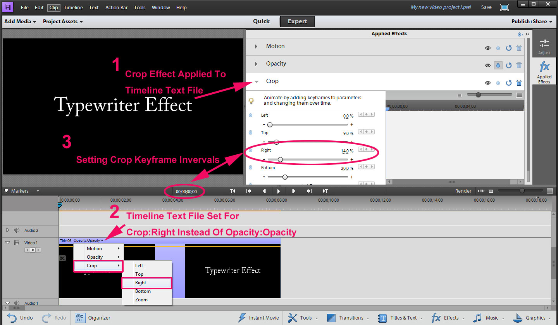Adjust the timeline zoom slider
Image resolution: width=558 pixels, height=325 pixels.
pos(522,190)
